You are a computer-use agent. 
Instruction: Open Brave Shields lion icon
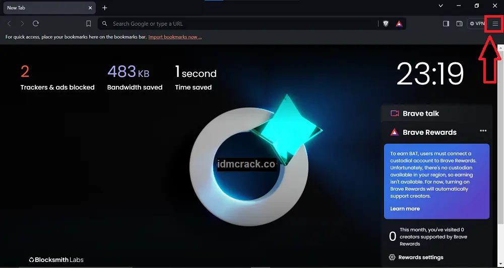(x=386, y=24)
